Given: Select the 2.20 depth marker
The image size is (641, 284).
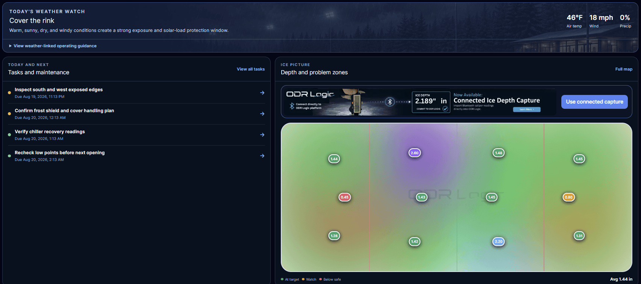Looking at the screenshot, I should pyautogui.click(x=499, y=242).
